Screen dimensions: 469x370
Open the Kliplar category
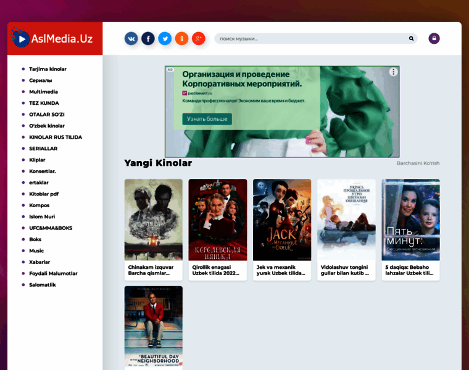(37, 160)
